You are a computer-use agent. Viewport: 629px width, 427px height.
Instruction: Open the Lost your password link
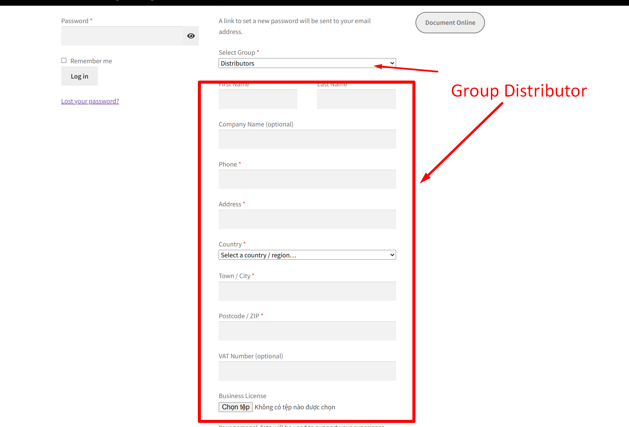[90, 101]
